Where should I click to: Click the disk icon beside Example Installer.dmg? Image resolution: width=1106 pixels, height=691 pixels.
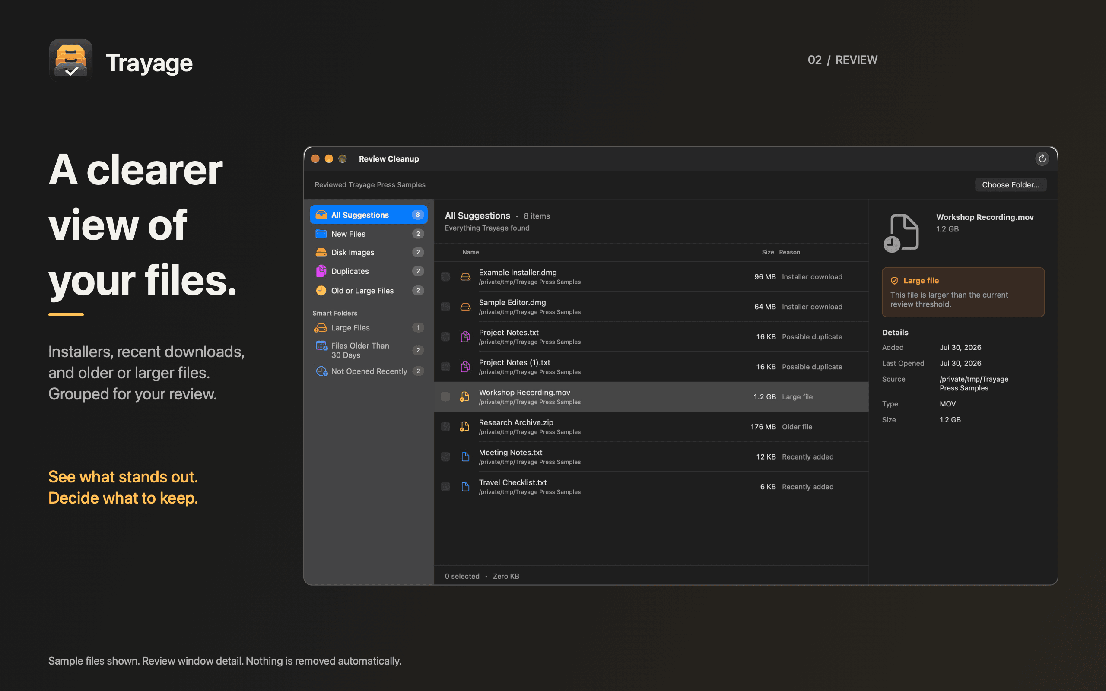tap(465, 276)
